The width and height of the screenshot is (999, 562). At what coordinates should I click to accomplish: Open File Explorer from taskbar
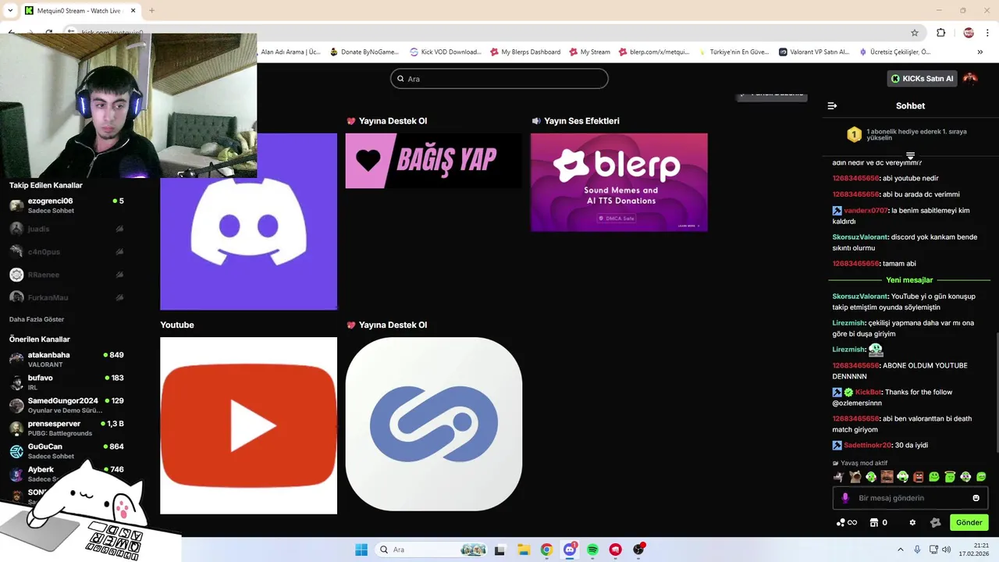click(x=523, y=550)
